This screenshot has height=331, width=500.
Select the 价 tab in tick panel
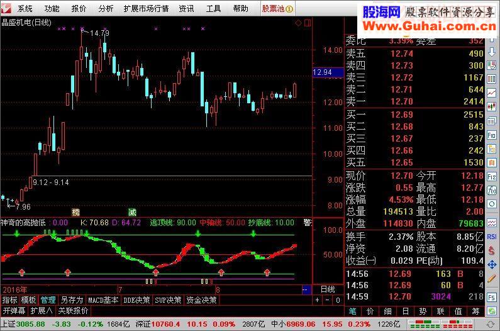point(370,311)
